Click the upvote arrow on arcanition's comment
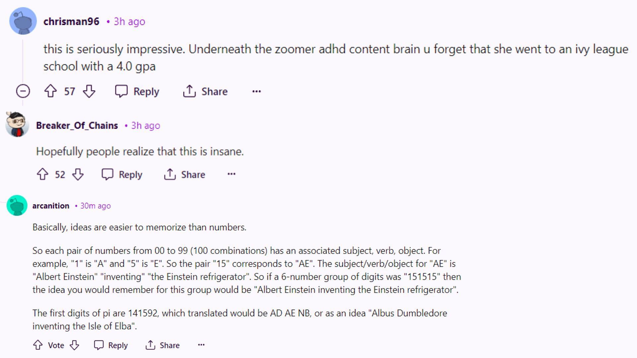Viewport: 637px width, 358px height. 38,345
